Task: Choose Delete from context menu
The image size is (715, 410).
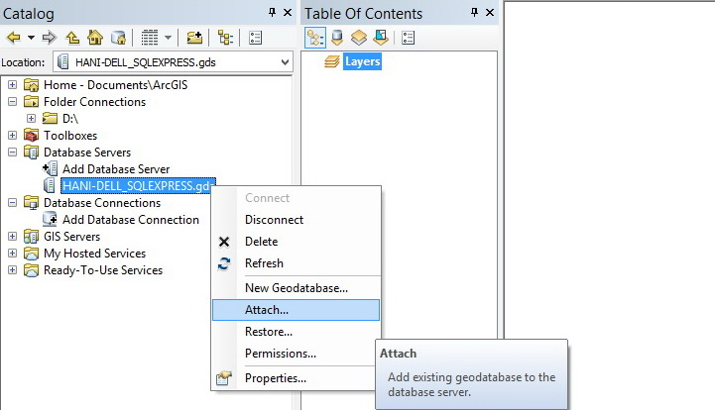Action: point(296,242)
